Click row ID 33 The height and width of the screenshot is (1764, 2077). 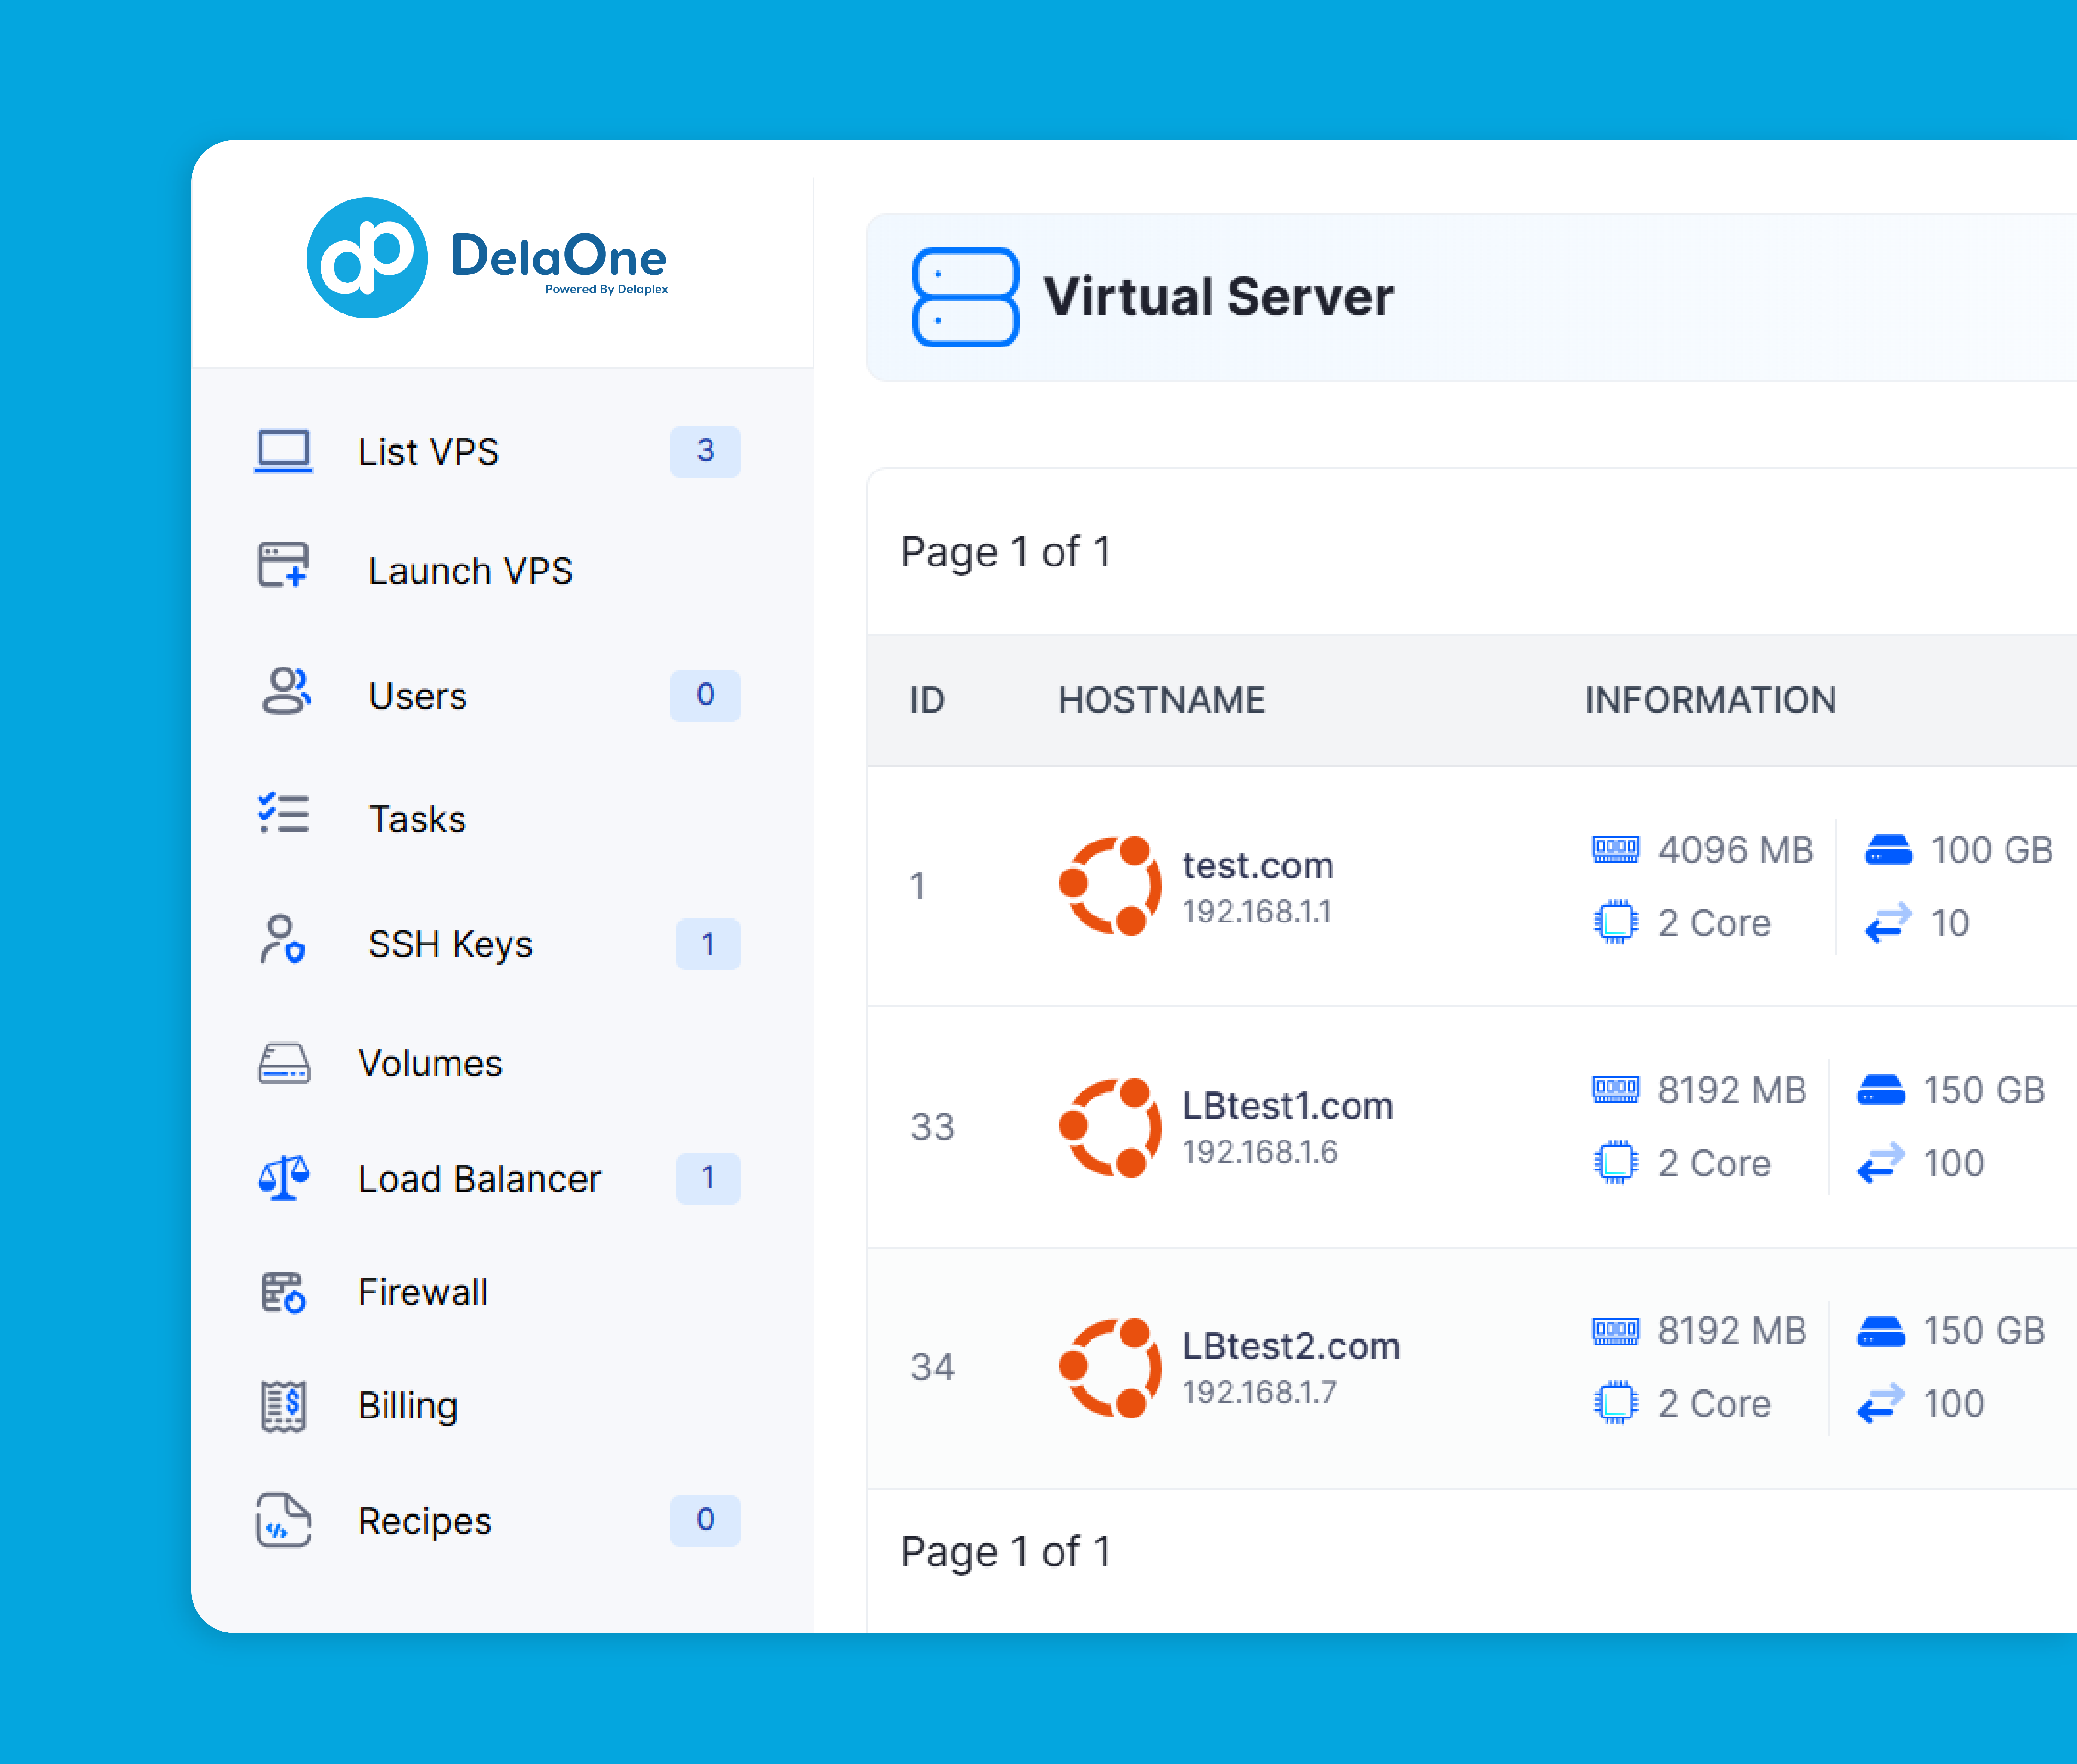[x=933, y=1127]
